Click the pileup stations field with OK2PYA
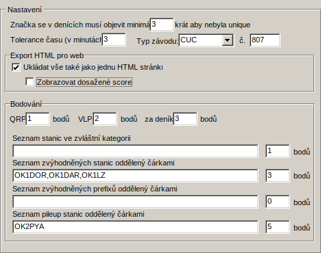Screen dimensions: 321x253 (x=135, y=227)
